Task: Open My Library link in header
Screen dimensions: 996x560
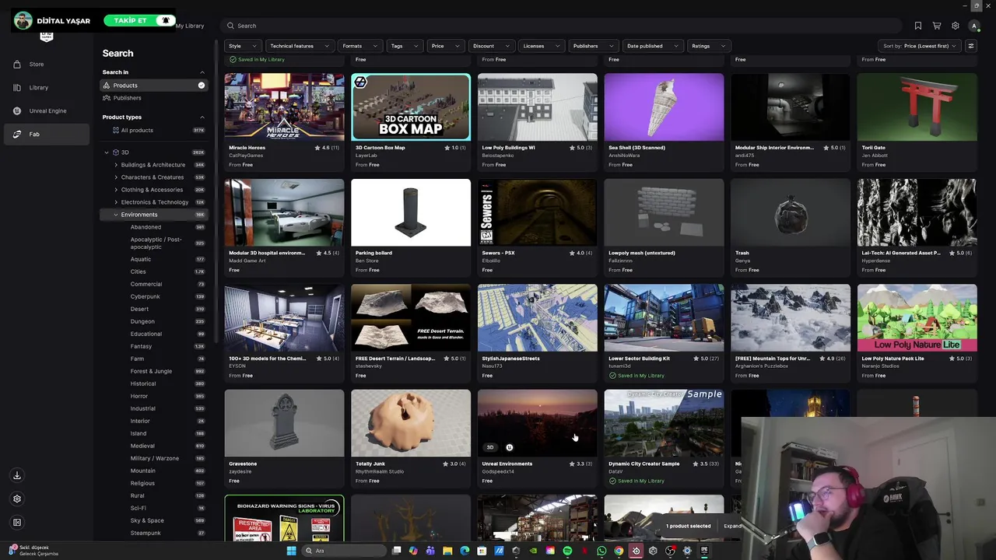Action: click(x=190, y=26)
